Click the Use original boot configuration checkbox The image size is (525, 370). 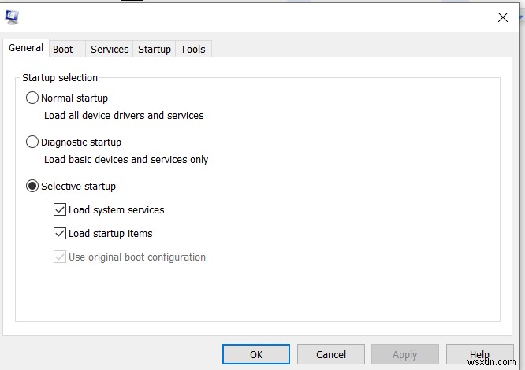60,257
